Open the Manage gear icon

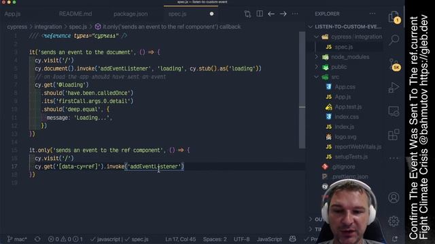tap(394, 221)
